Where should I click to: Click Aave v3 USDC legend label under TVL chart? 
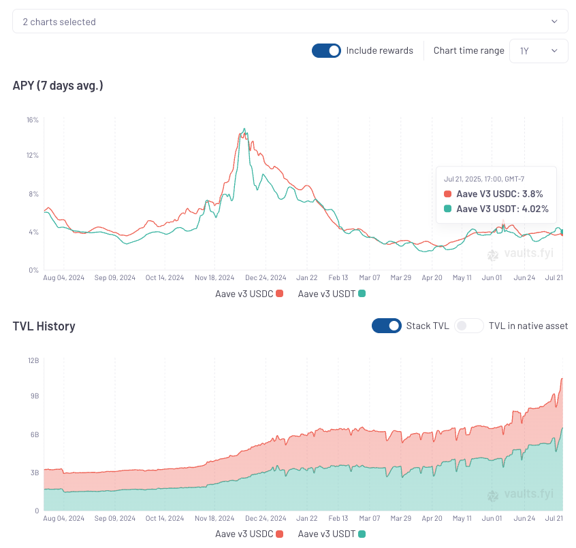pos(244,534)
